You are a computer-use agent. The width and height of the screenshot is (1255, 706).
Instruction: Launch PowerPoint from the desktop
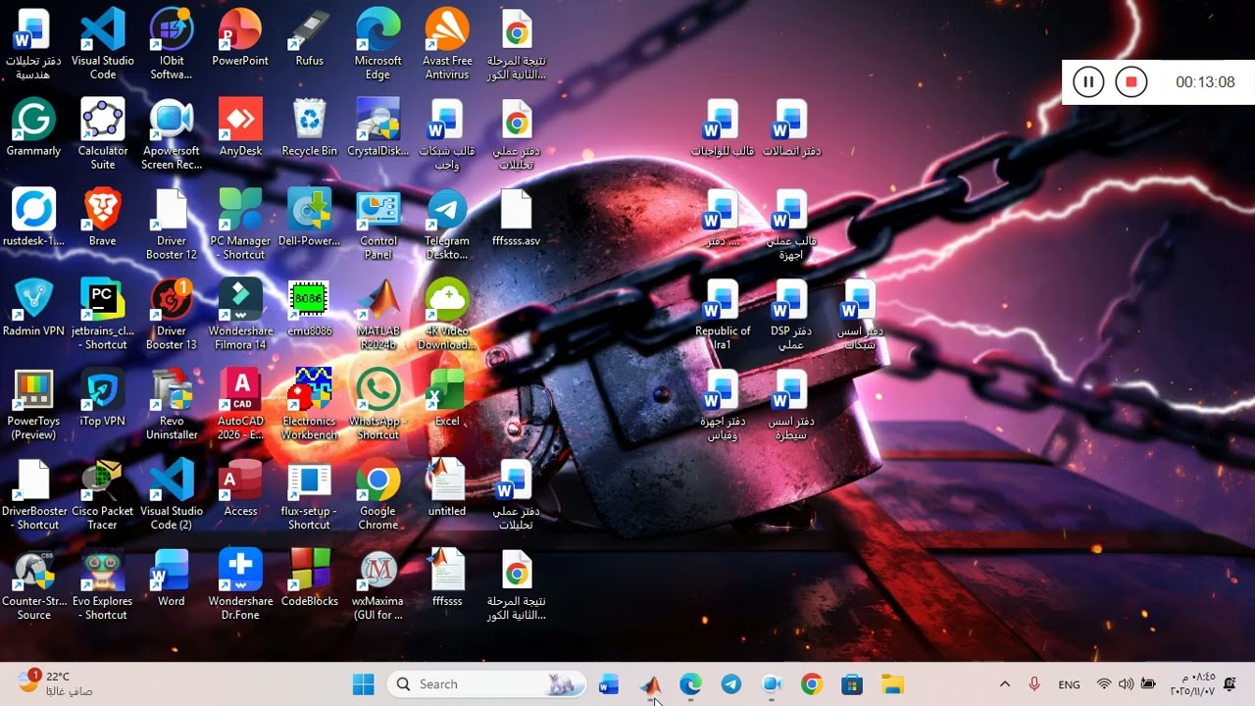[x=240, y=38]
